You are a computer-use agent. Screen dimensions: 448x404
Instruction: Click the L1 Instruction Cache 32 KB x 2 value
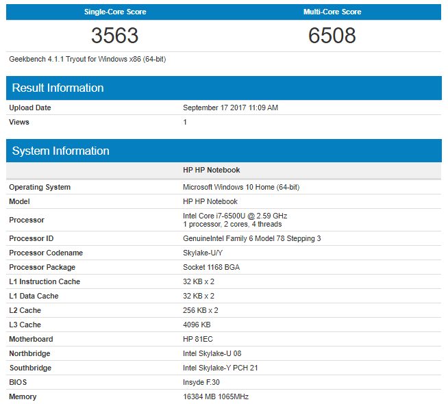tap(199, 281)
